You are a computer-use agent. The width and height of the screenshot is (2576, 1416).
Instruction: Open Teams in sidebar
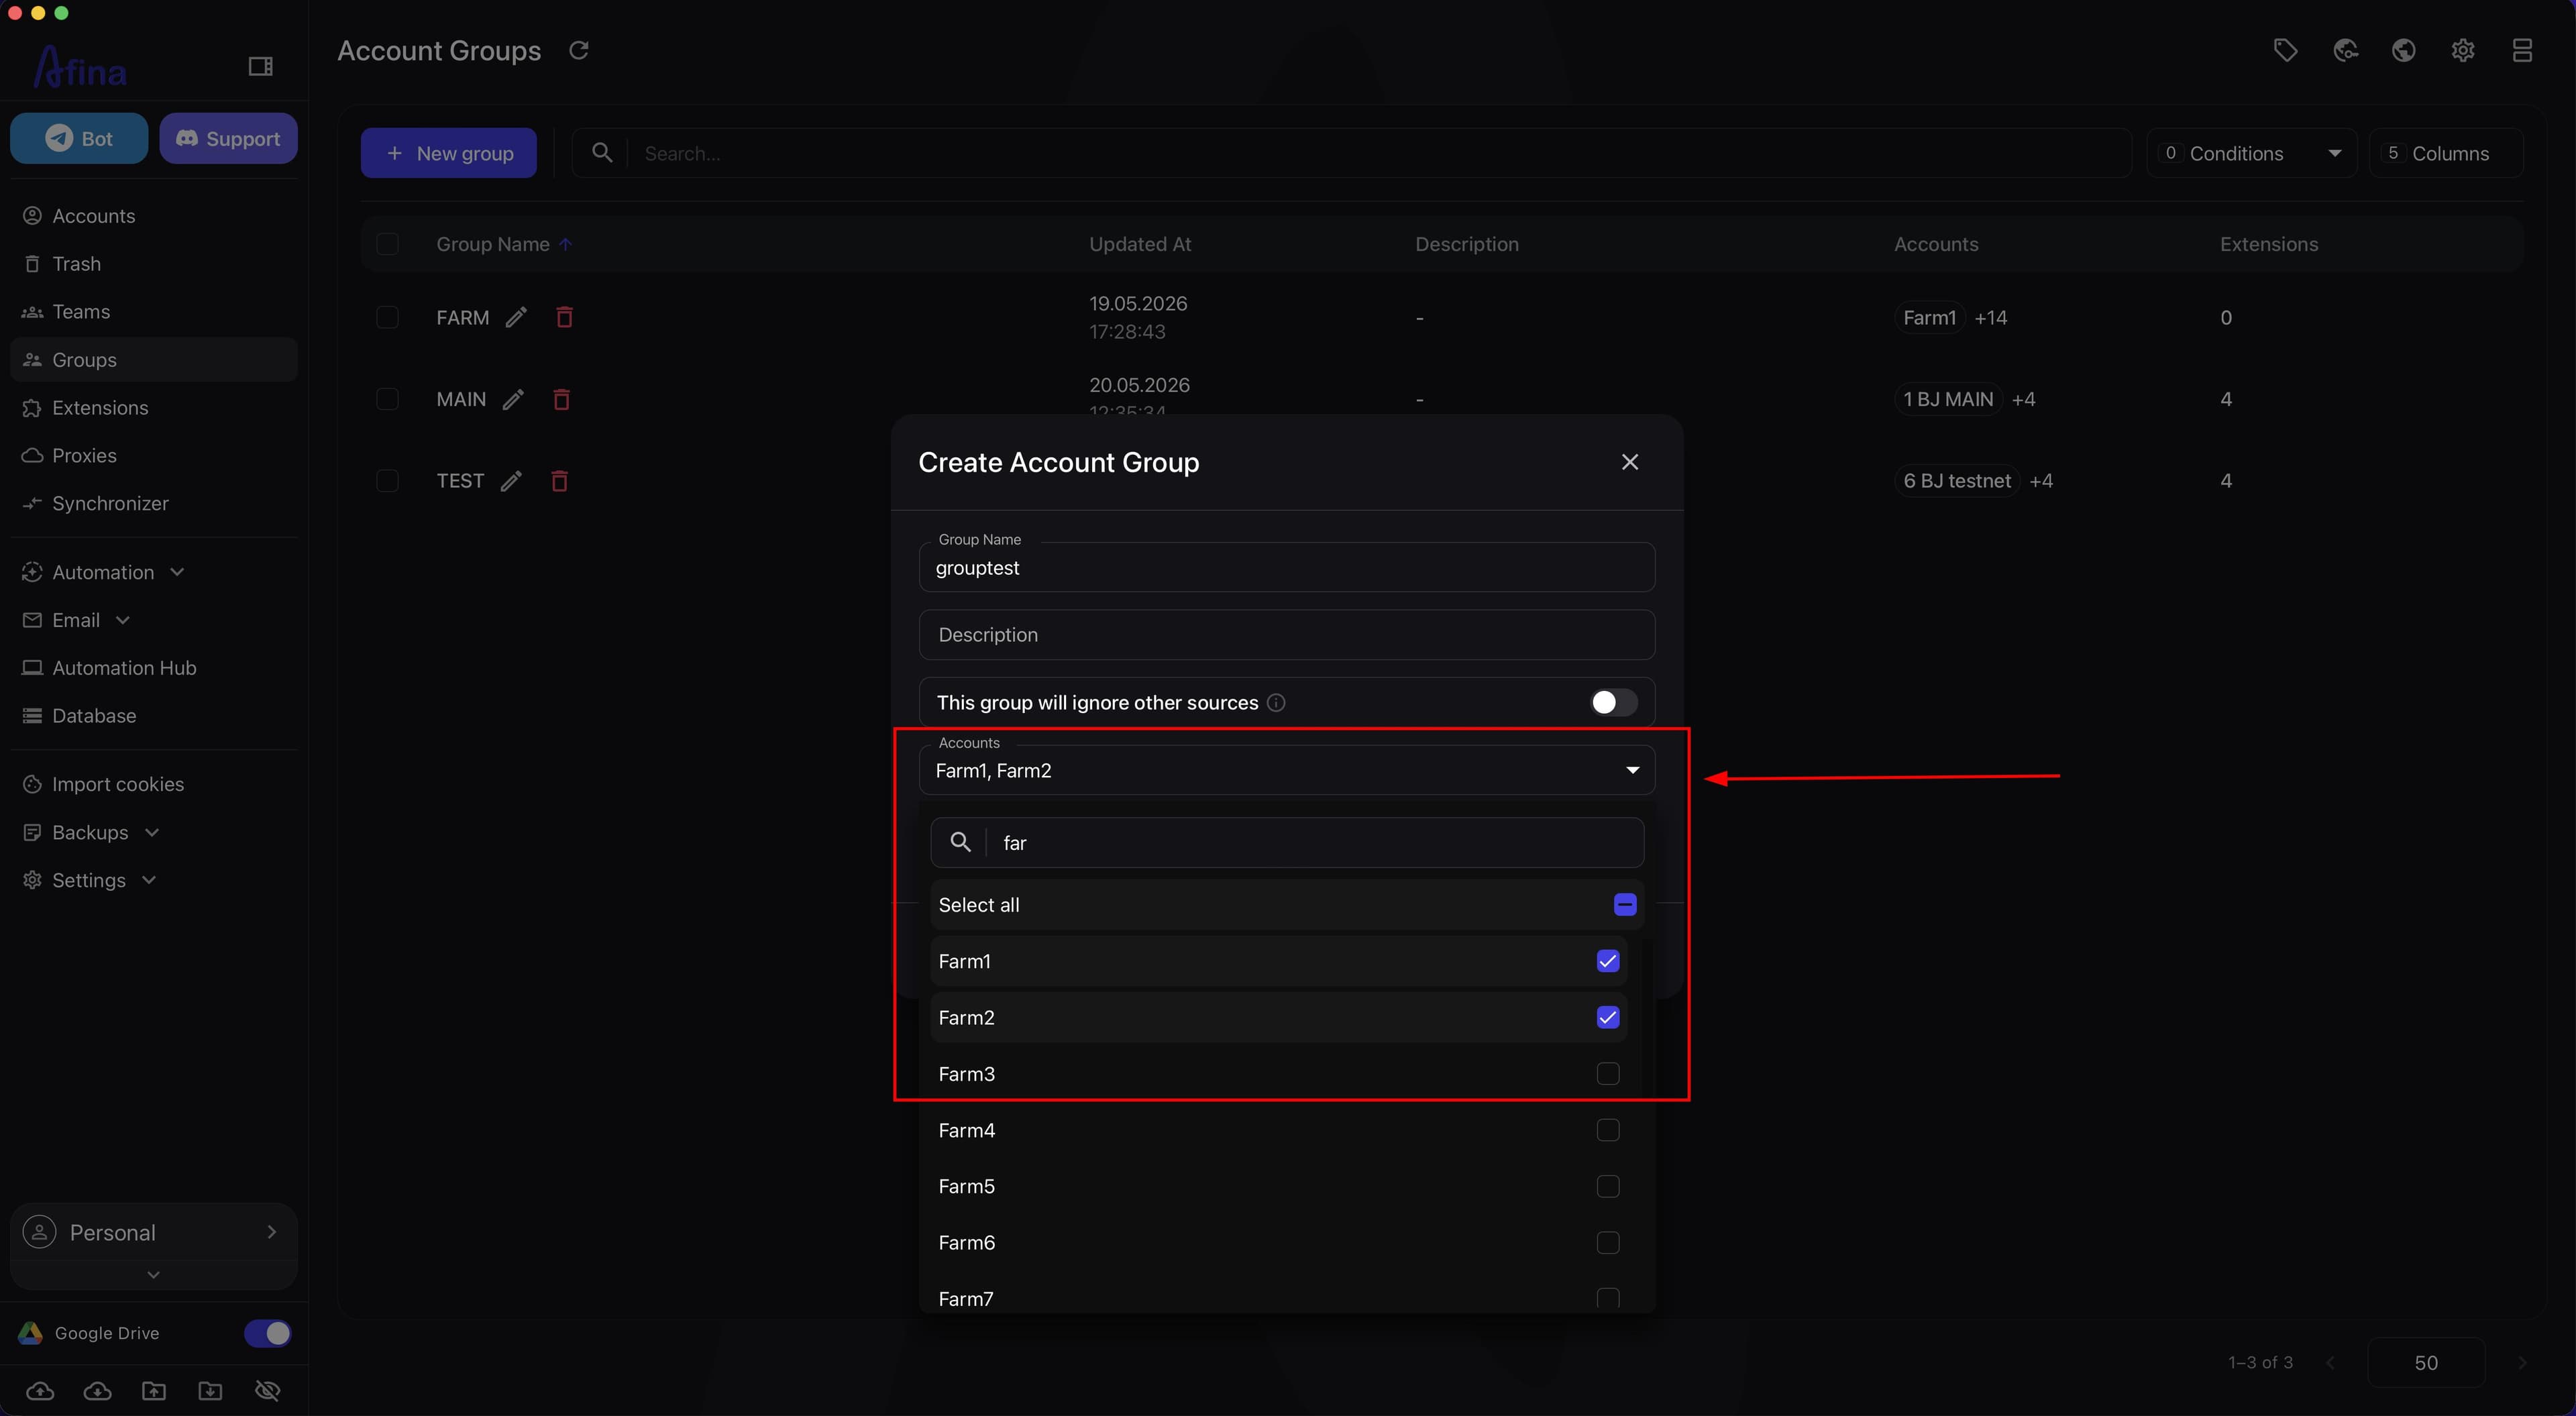coord(154,312)
